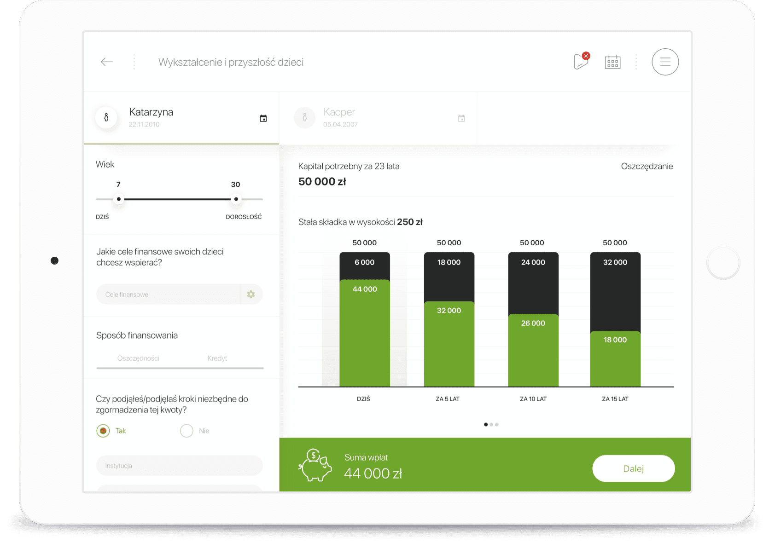Select the Tak radio button
769x543 pixels.
tap(103, 431)
